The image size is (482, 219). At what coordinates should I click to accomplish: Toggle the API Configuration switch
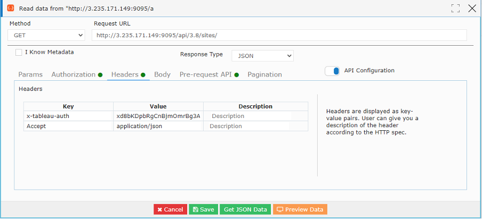pyautogui.click(x=332, y=71)
